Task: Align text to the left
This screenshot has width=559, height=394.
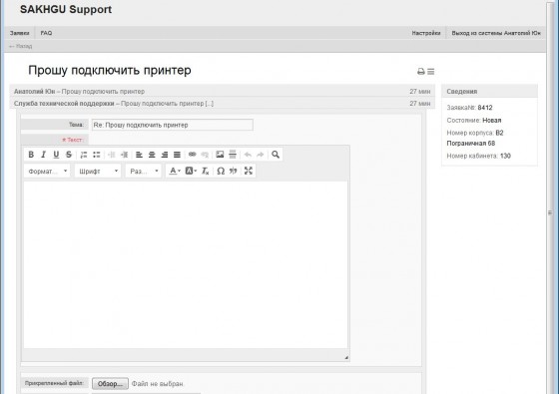Action: [x=139, y=155]
